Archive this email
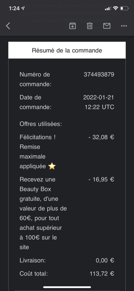Viewport: 134px width, 291px height. click(x=73, y=26)
